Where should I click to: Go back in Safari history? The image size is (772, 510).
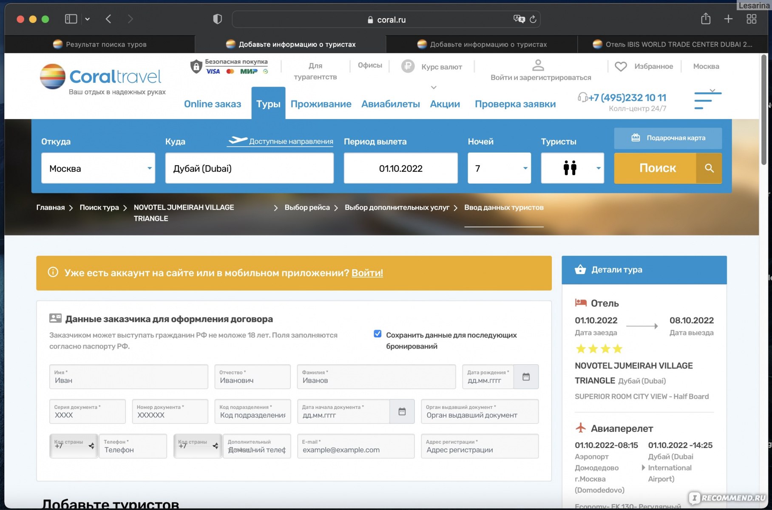(x=108, y=19)
